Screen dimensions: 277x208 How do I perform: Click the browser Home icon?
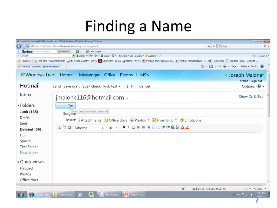pyautogui.click(x=202, y=66)
